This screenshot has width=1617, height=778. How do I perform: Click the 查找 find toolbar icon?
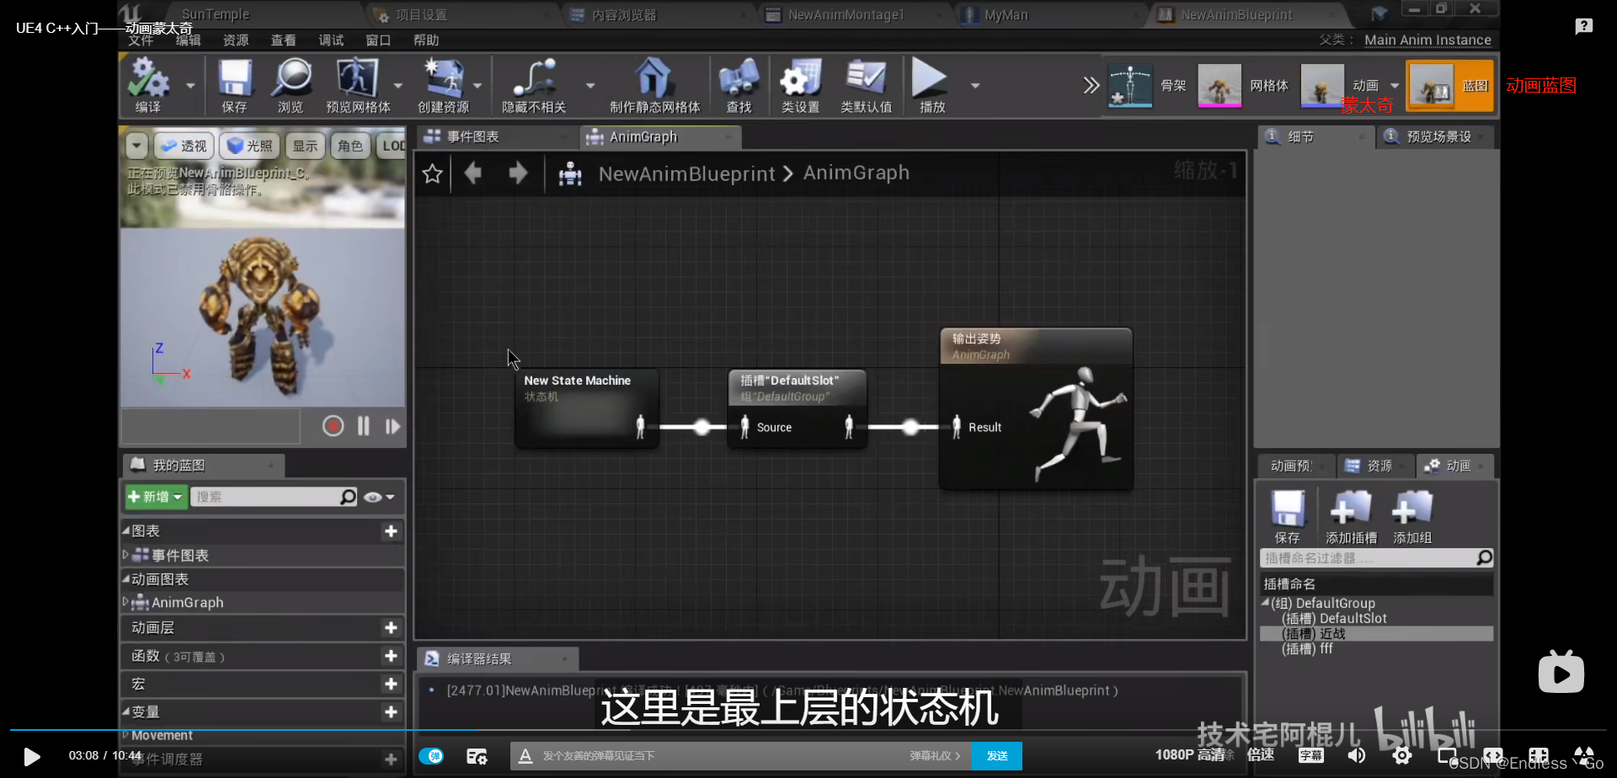739,85
